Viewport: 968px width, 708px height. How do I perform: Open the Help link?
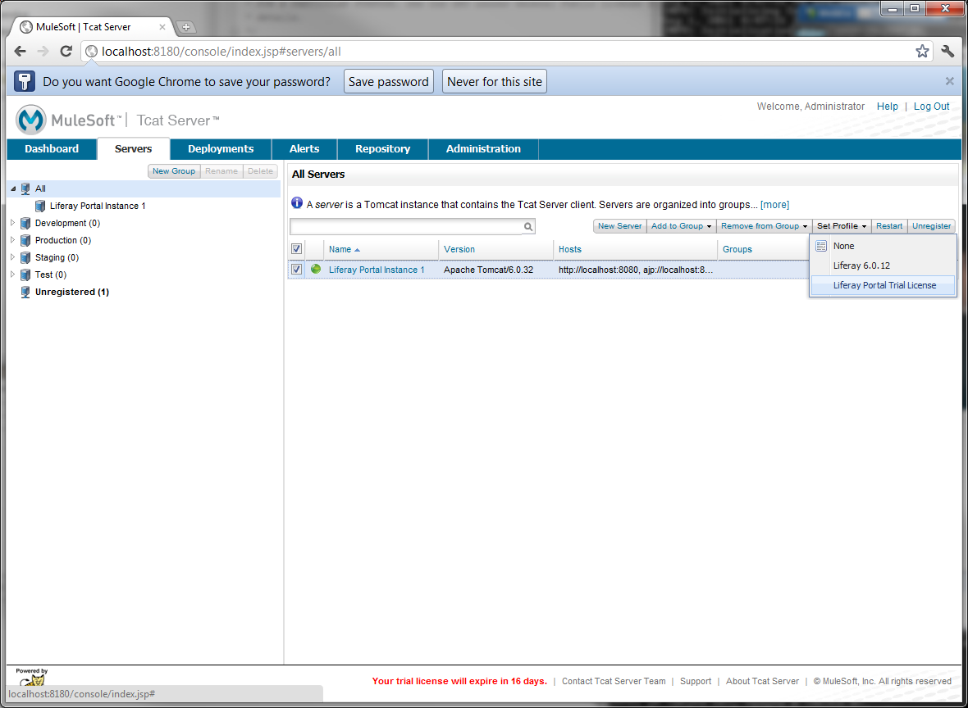(x=887, y=106)
